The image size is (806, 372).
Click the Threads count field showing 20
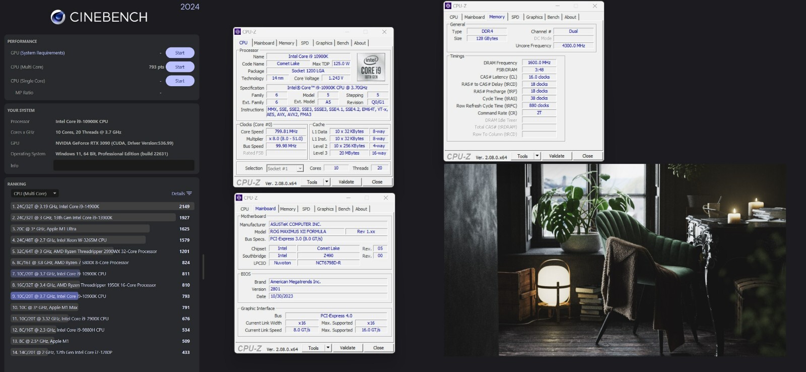coord(379,168)
